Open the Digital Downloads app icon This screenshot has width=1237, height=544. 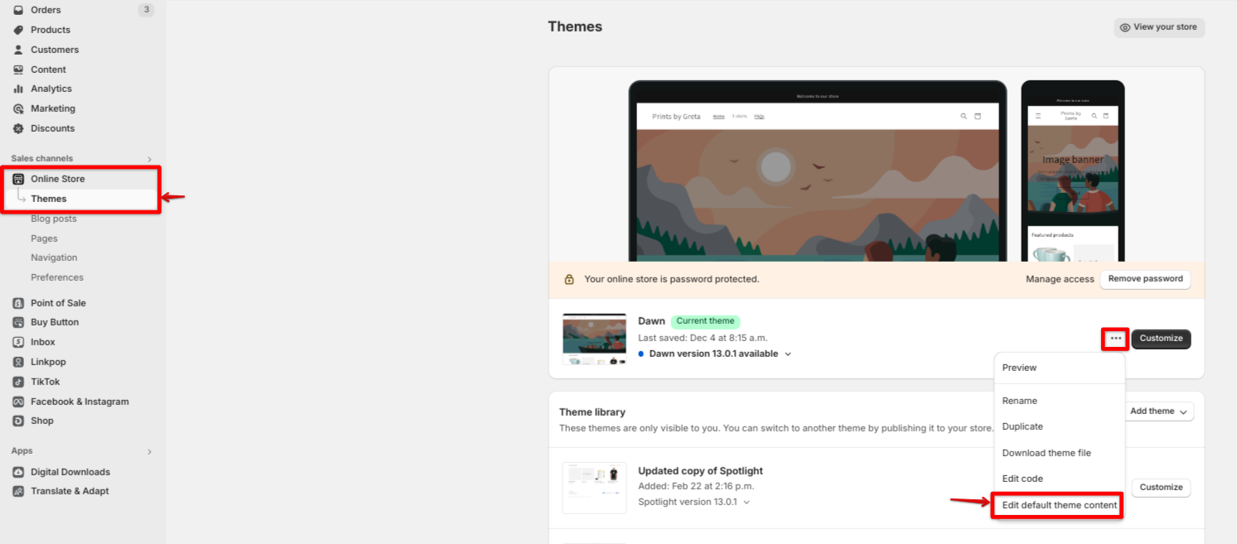click(x=18, y=472)
